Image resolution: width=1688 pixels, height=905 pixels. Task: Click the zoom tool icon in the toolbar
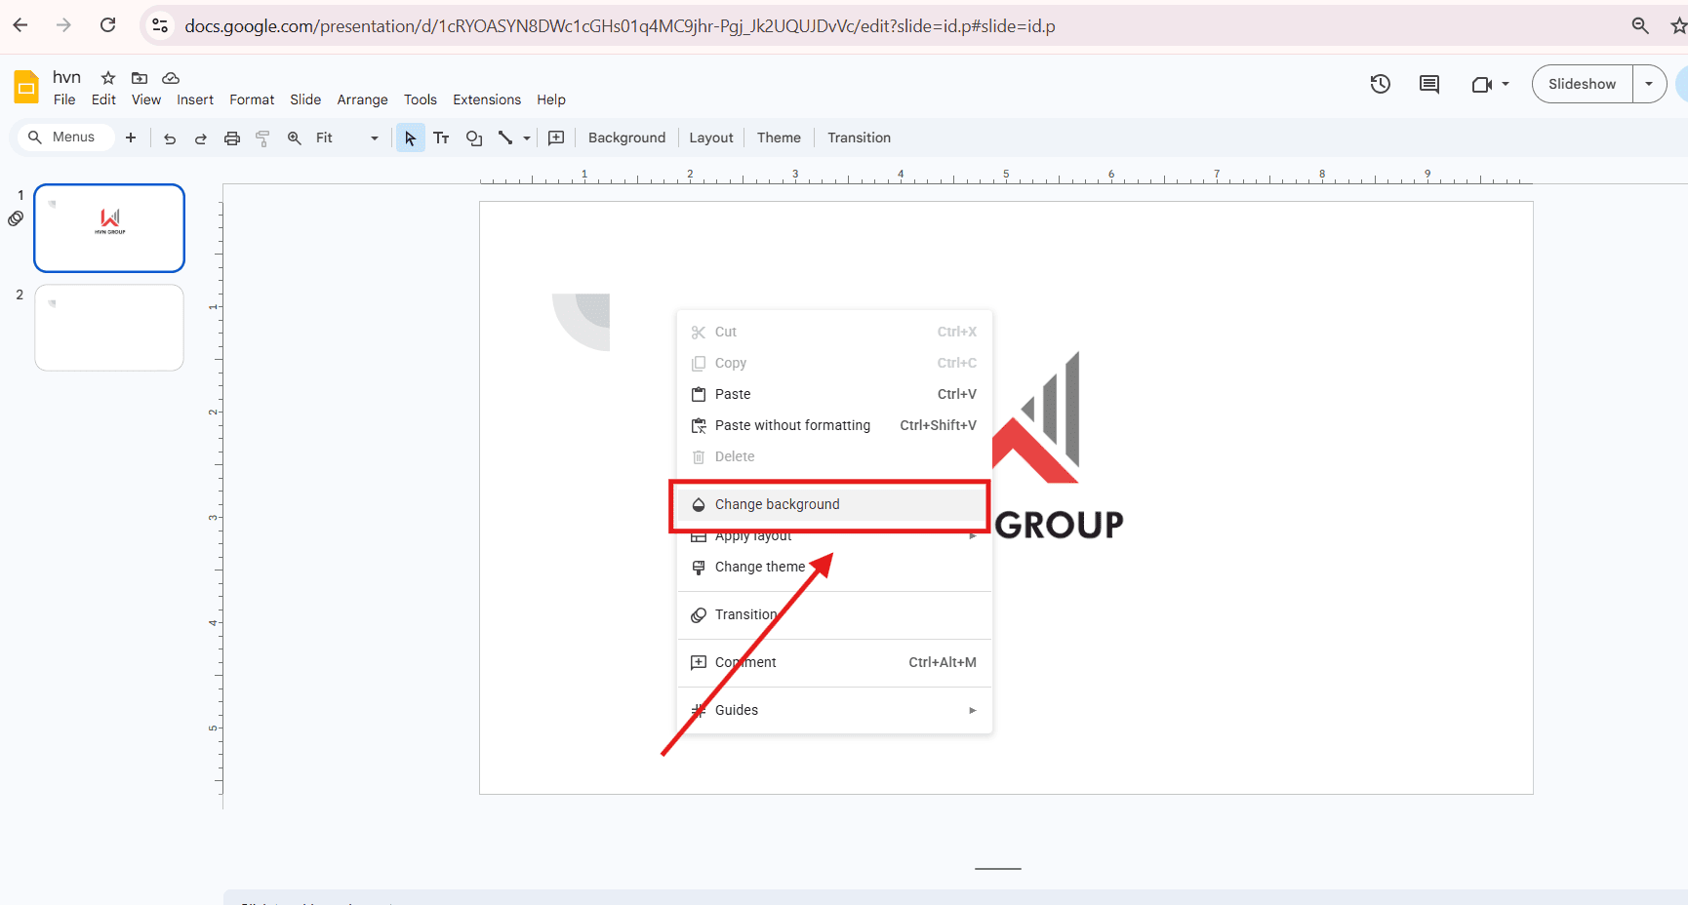coord(295,138)
